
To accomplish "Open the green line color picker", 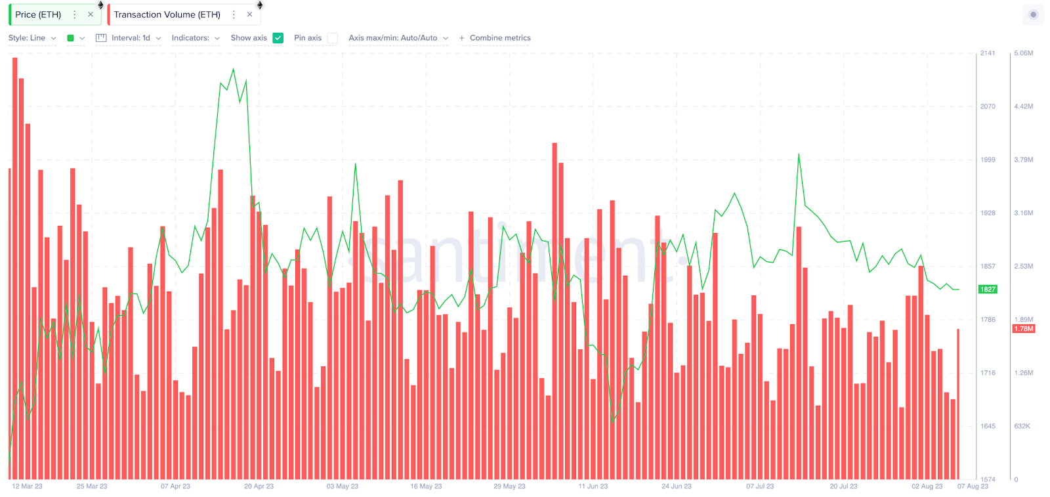I will coord(75,38).
